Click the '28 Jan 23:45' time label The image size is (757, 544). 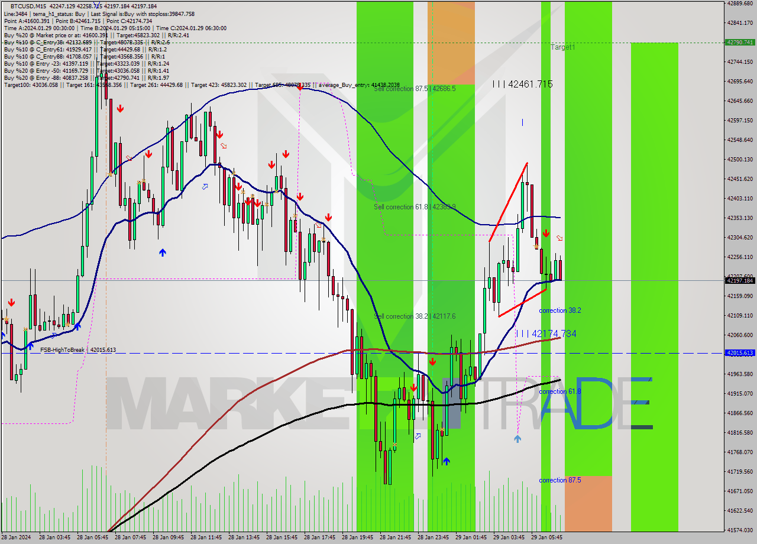[433, 538]
